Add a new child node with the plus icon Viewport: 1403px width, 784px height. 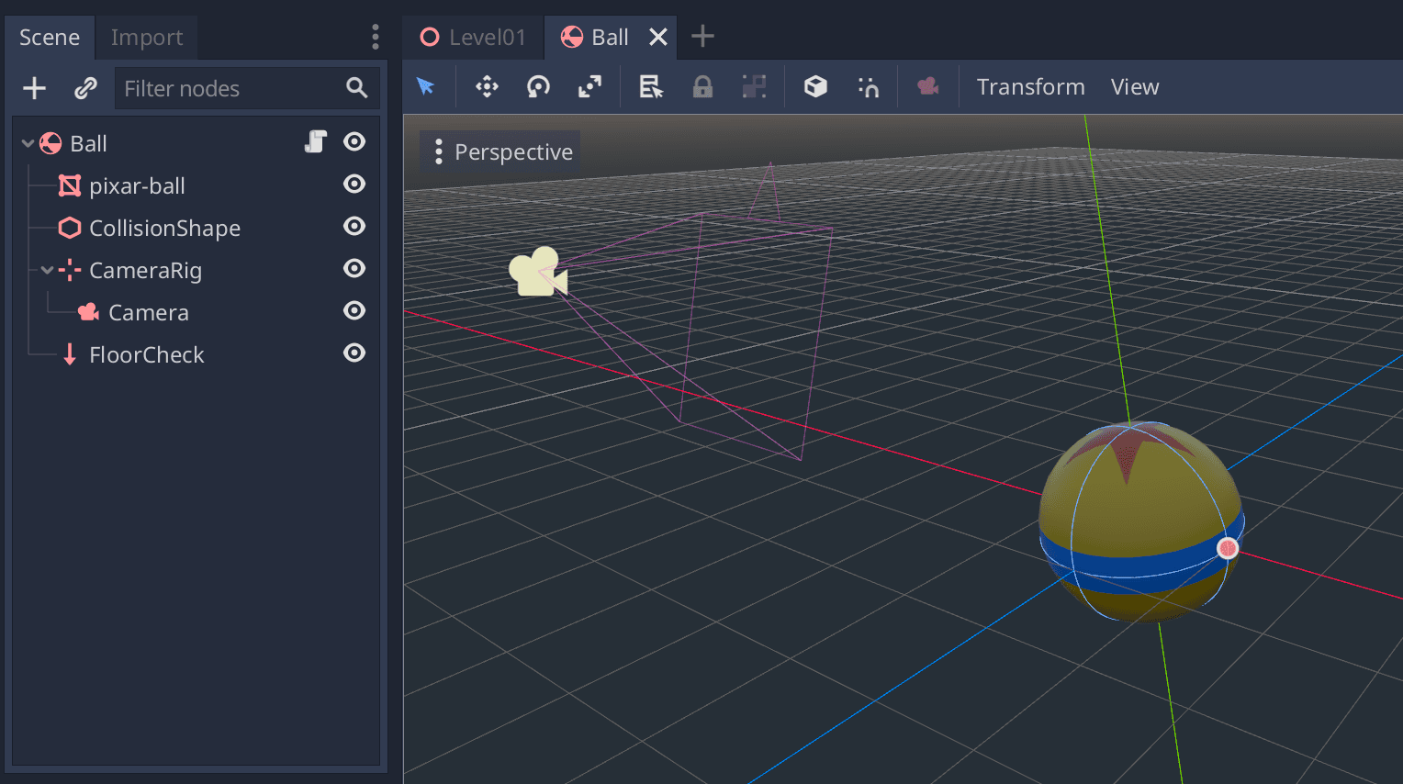pos(34,88)
